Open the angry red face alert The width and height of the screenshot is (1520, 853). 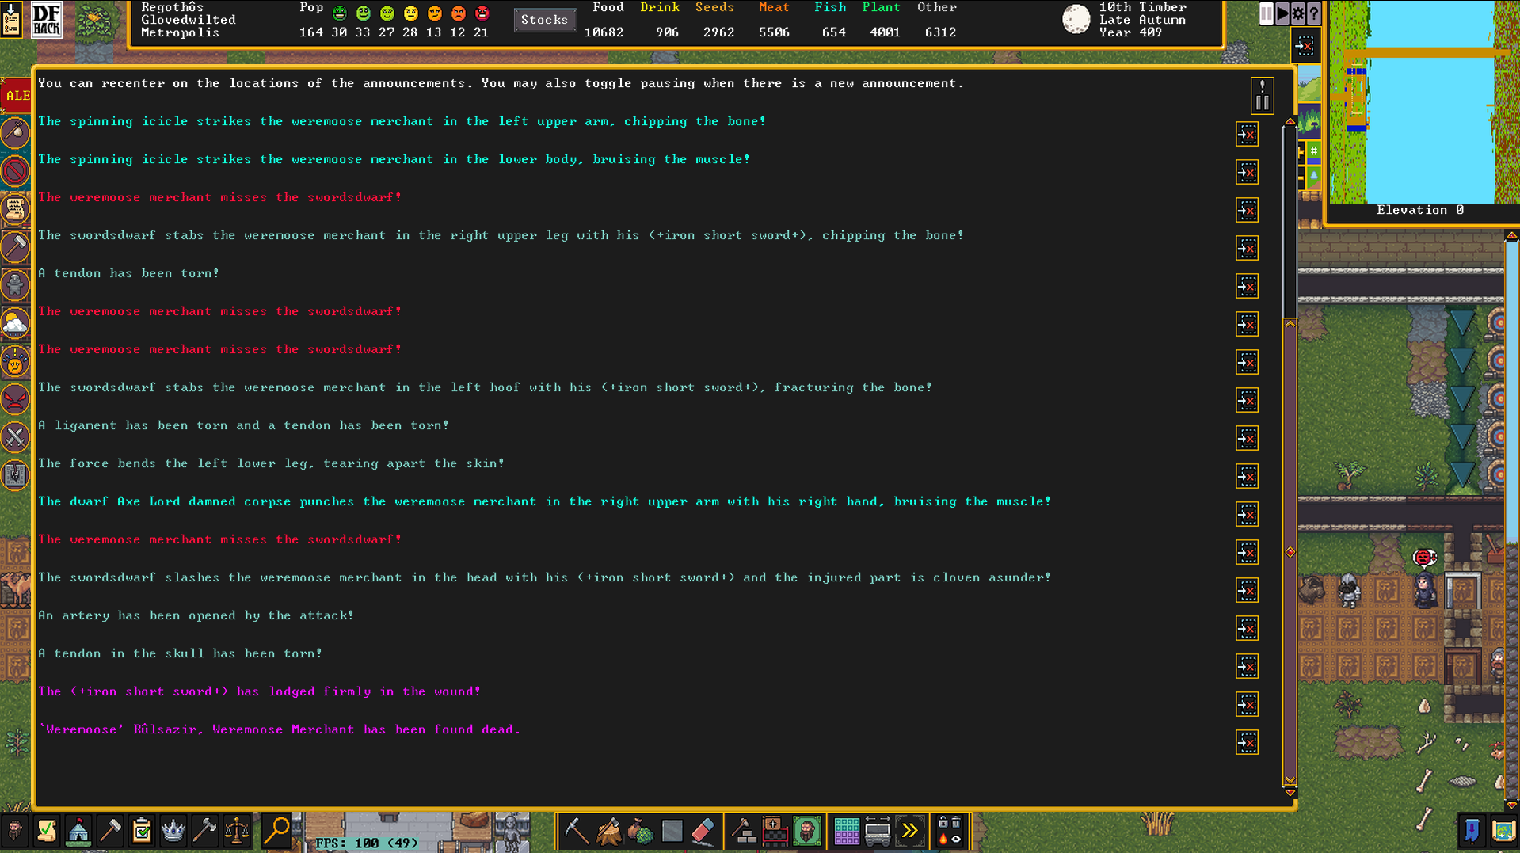pyautogui.click(x=16, y=399)
